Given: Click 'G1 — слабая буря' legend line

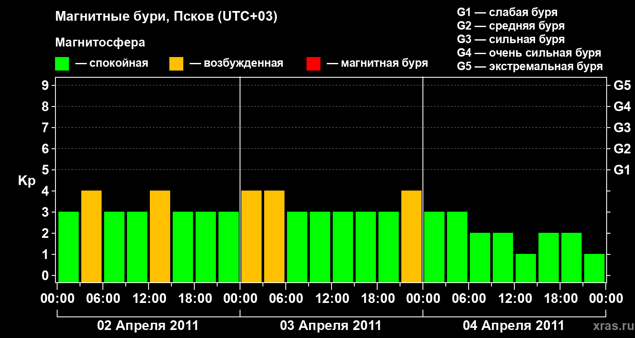Looking at the screenshot, I should pyautogui.click(x=507, y=12).
